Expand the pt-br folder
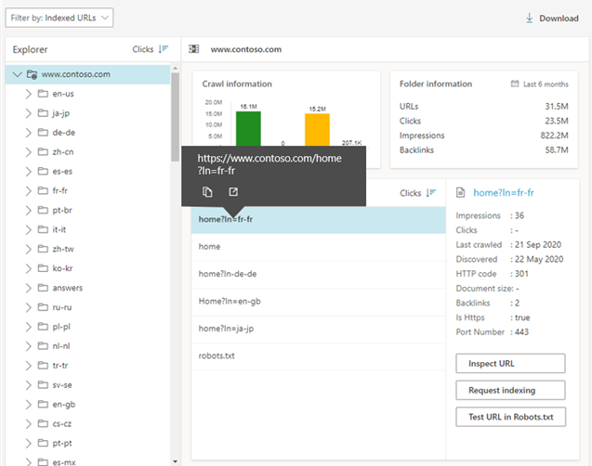Viewport: 592px width, 466px height. (28, 211)
